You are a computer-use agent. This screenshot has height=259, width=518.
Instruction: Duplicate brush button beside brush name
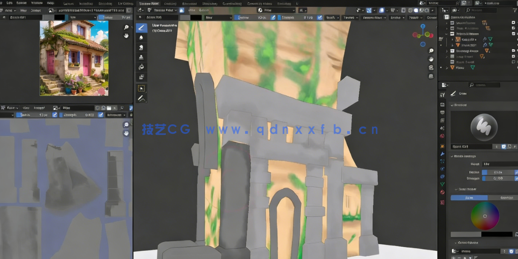(x=510, y=147)
